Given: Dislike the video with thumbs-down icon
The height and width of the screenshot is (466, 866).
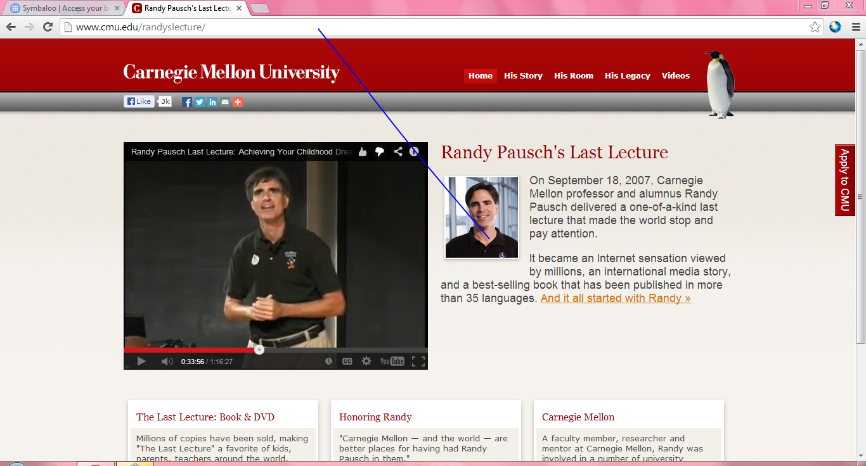Looking at the screenshot, I should (380, 151).
